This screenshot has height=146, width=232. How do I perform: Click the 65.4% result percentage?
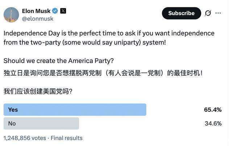(x=212, y=110)
